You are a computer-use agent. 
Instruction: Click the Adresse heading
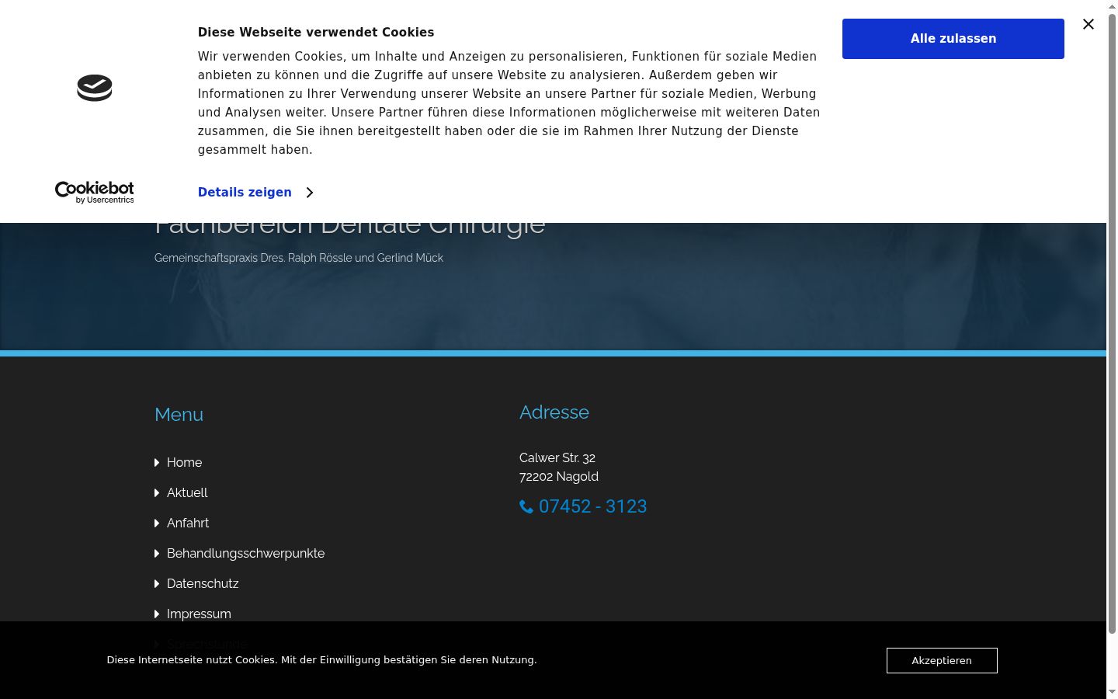[x=554, y=412]
